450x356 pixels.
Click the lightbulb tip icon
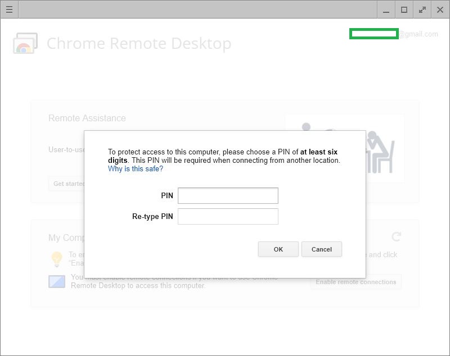tap(57, 259)
